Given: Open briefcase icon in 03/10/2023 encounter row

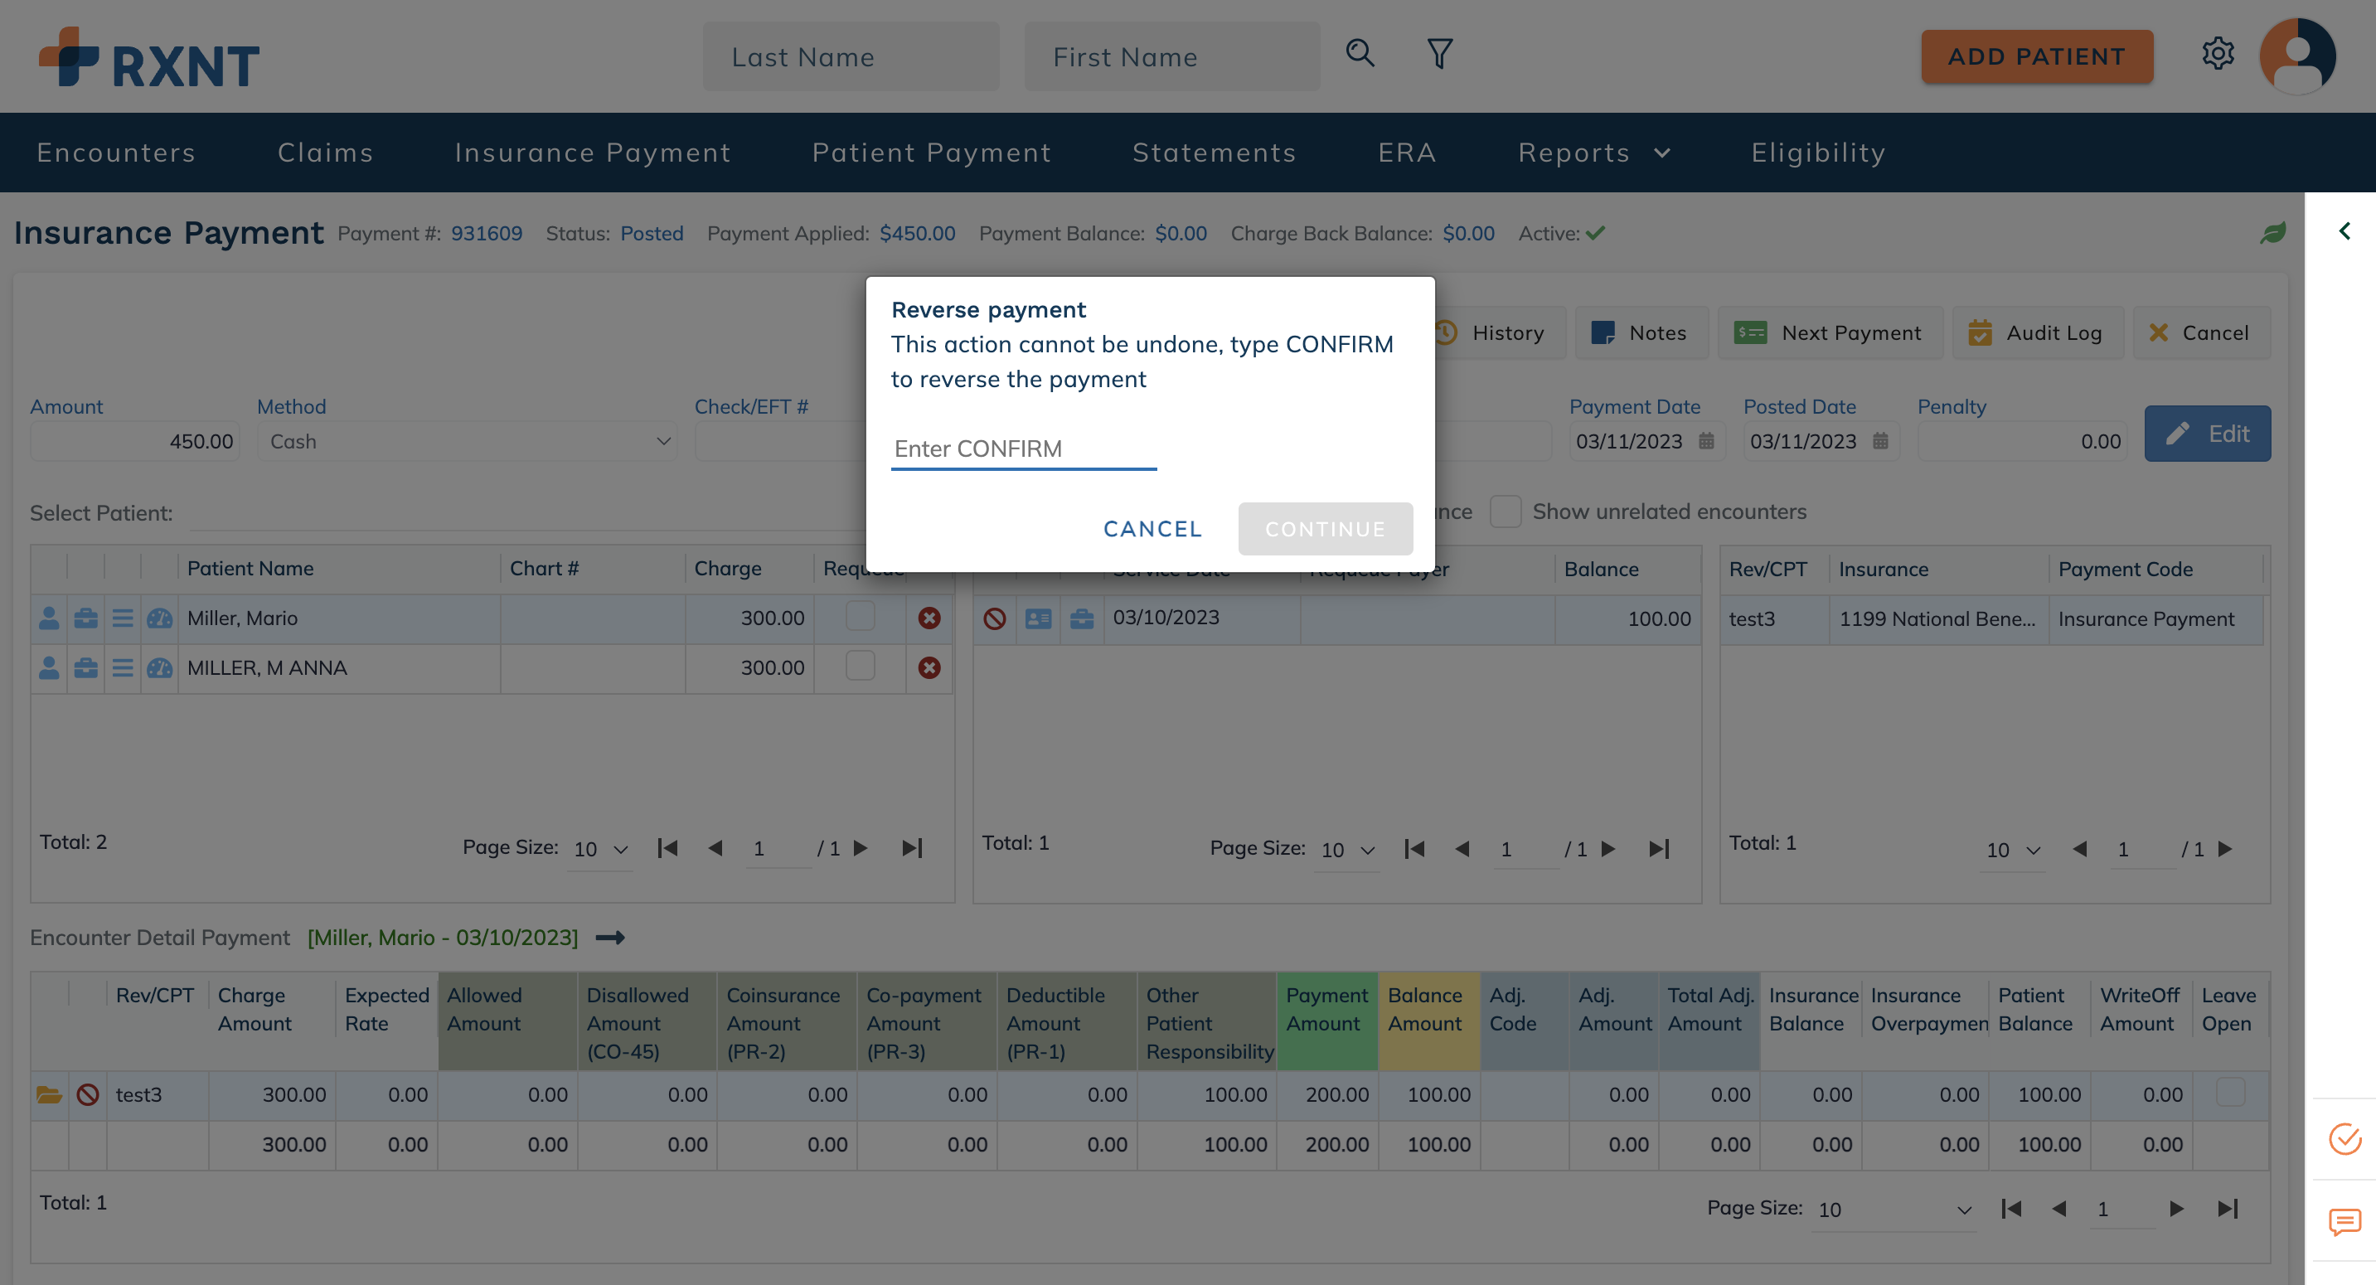Looking at the screenshot, I should click(1082, 619).
